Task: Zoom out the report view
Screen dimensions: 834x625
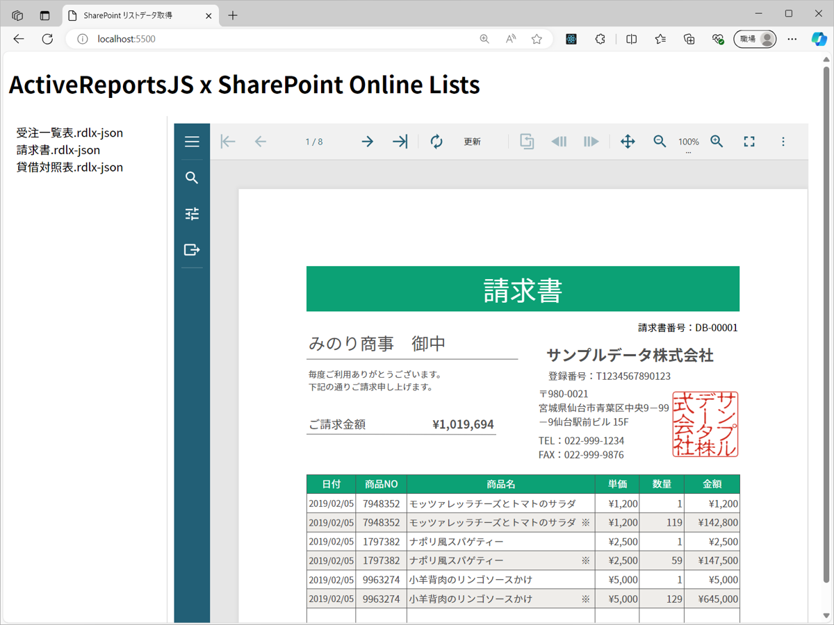Action: click(660, 142)
